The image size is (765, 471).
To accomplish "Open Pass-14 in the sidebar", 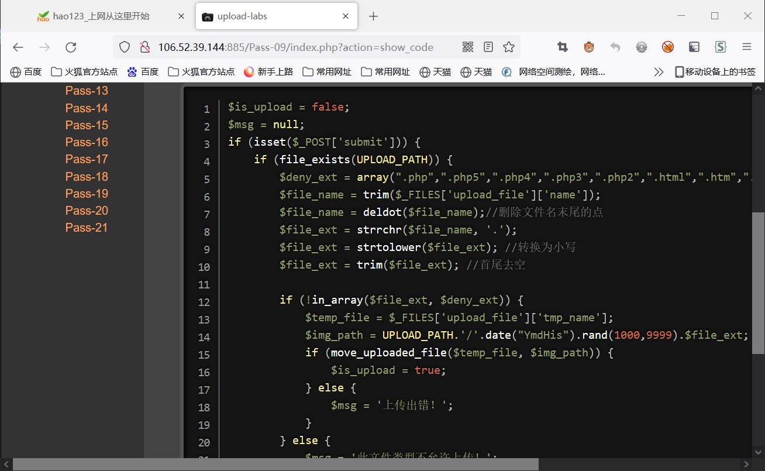I will tap(87, 108).
